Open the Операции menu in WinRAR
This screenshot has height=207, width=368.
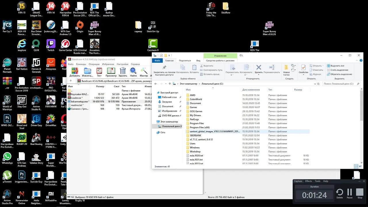coord(94,64)
